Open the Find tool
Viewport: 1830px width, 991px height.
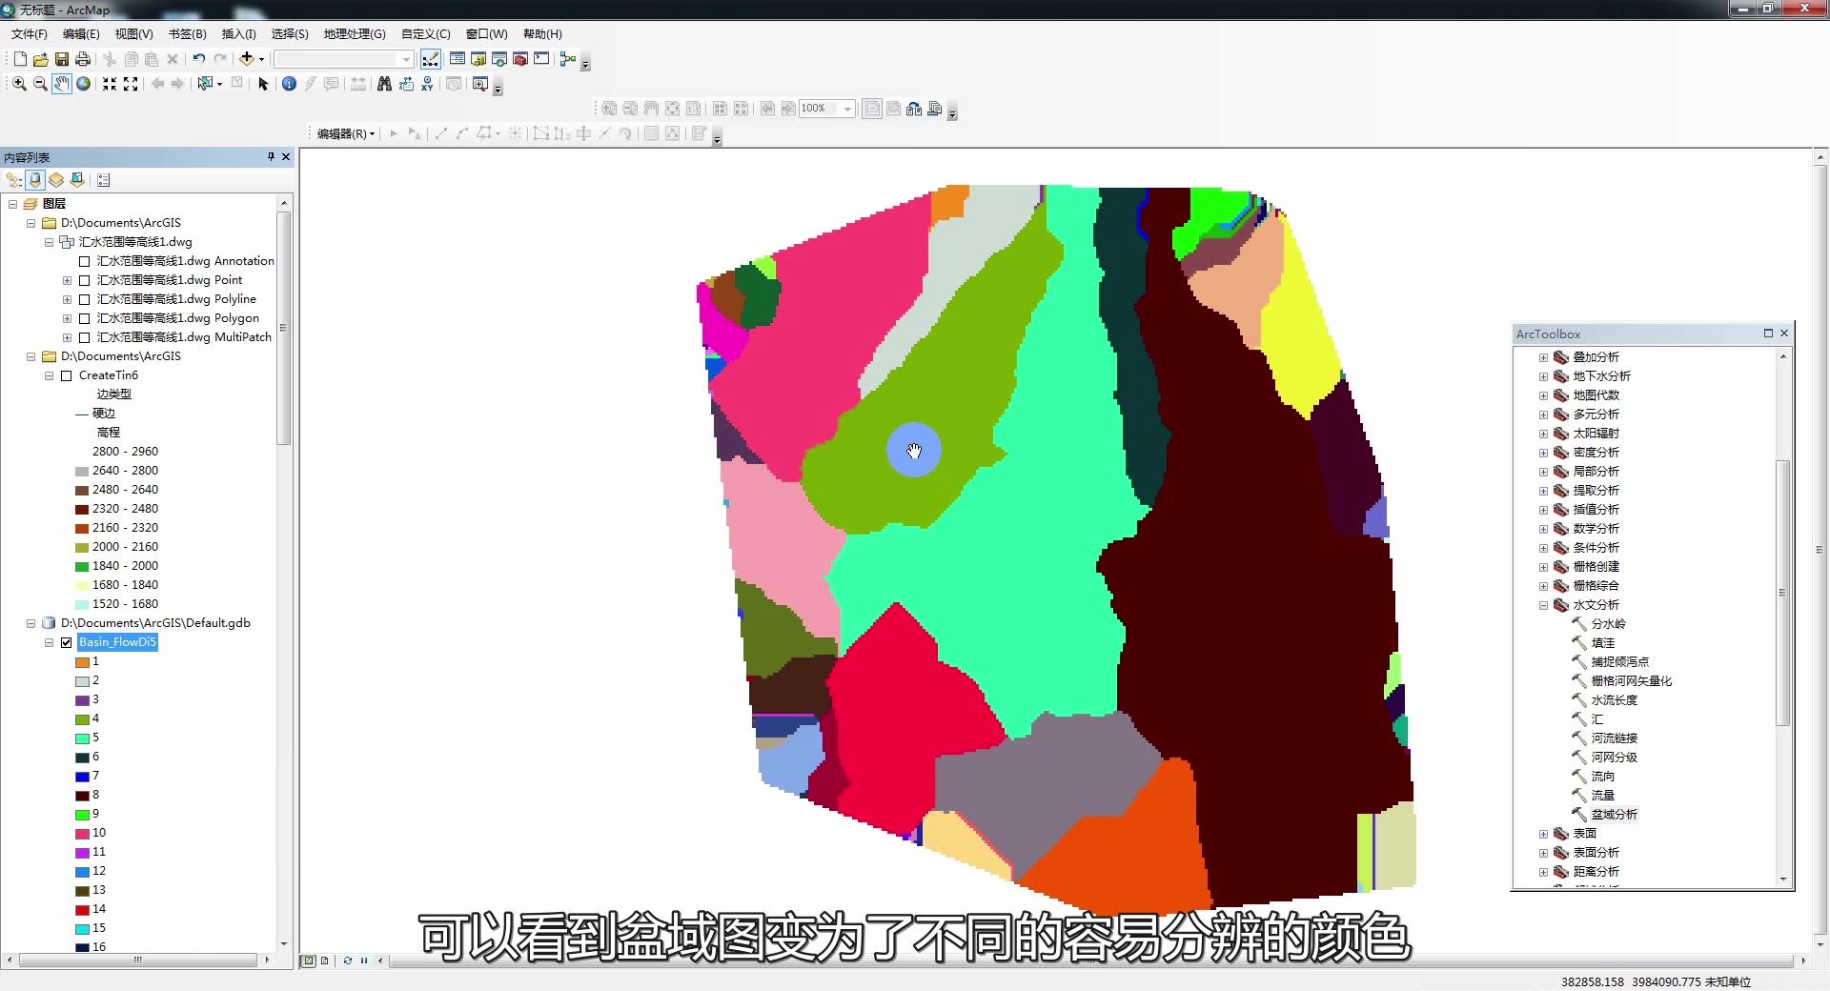(383, 84)
